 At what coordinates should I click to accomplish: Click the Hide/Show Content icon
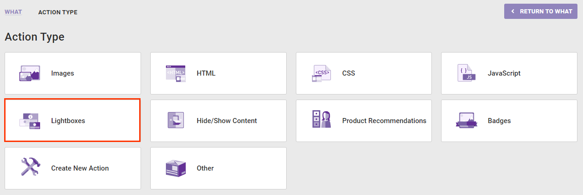point(175,121)
